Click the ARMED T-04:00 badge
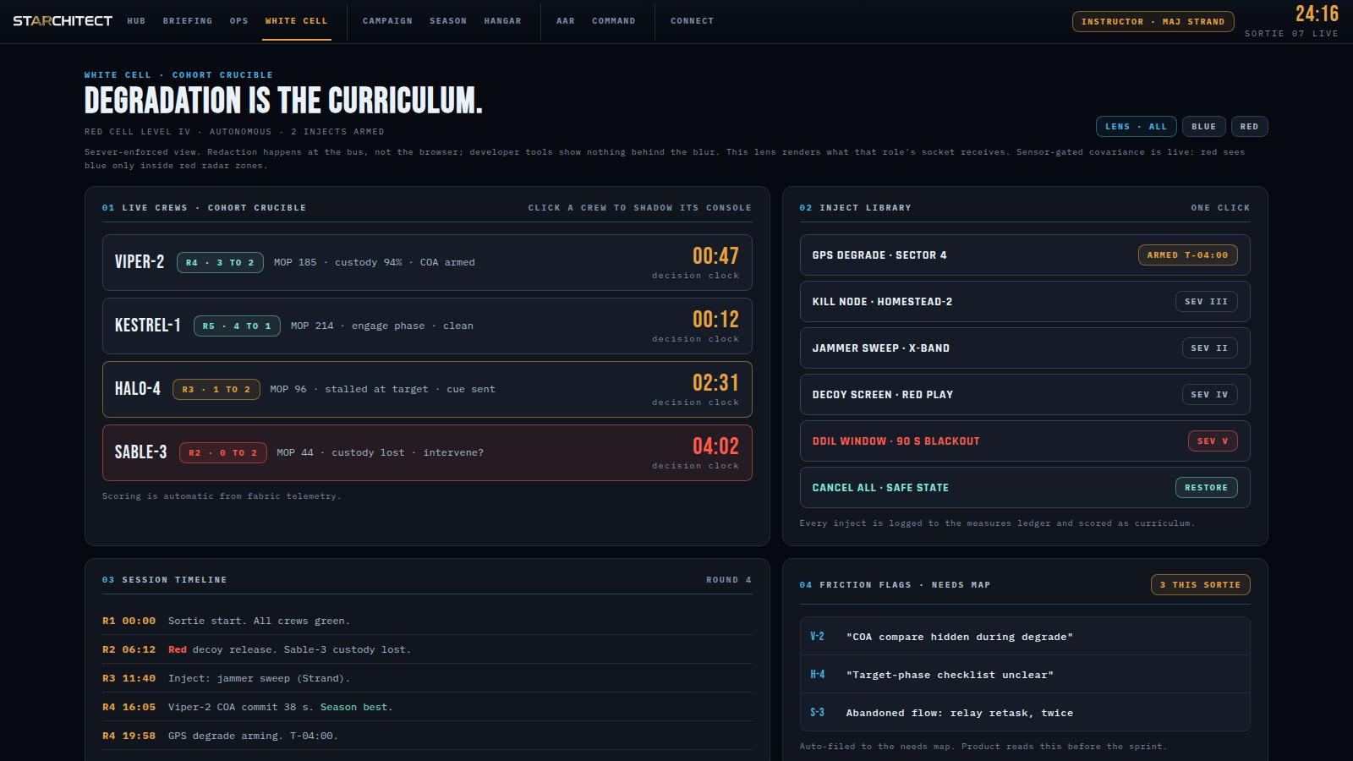This screenshot has width=1353, height=761. click(1187, 255)
